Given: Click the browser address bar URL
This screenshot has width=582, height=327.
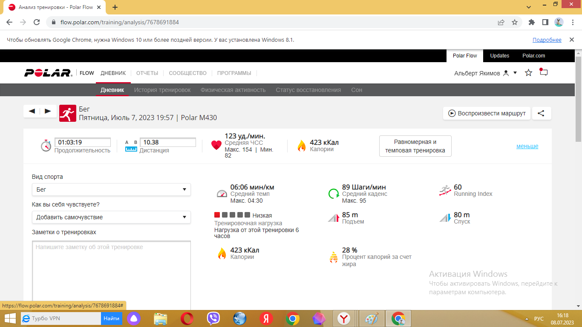Looking at the screenshot, I should (120, 22).
